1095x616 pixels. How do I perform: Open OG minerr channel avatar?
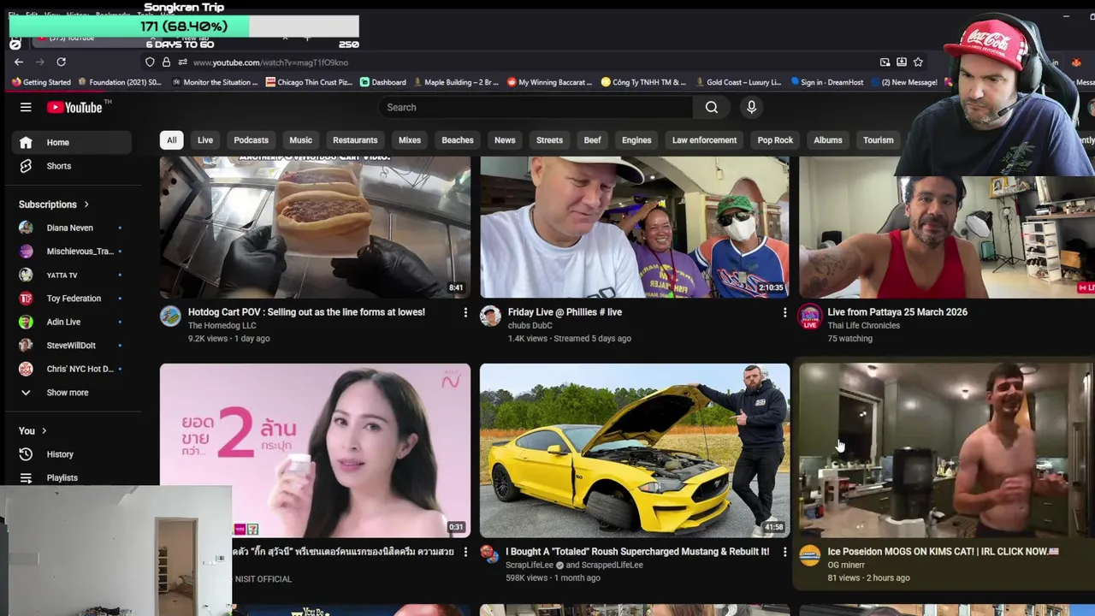point(809,555)
